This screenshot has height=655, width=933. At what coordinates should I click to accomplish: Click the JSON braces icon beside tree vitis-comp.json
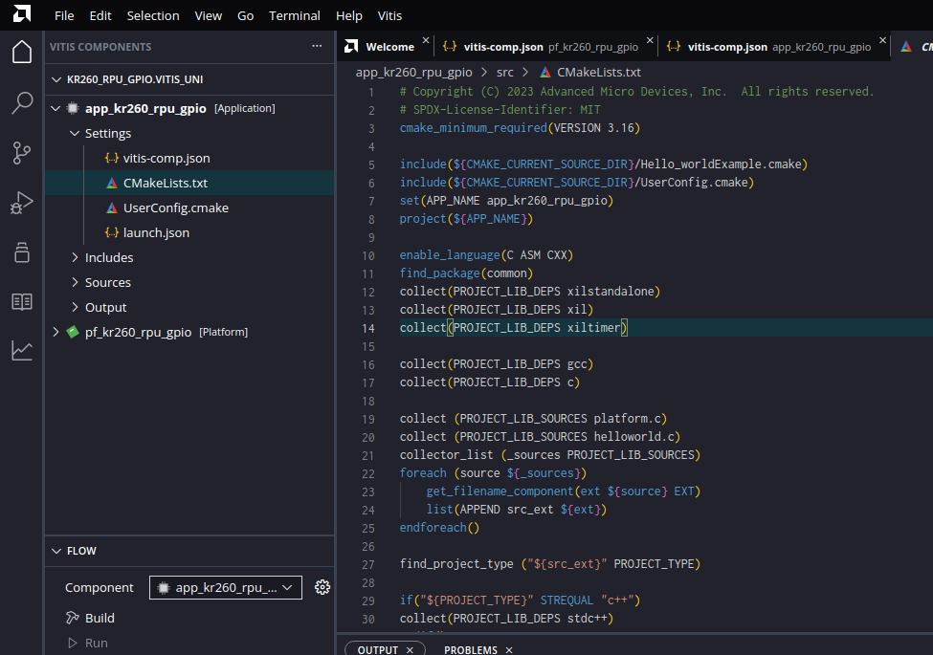(112, 158)
